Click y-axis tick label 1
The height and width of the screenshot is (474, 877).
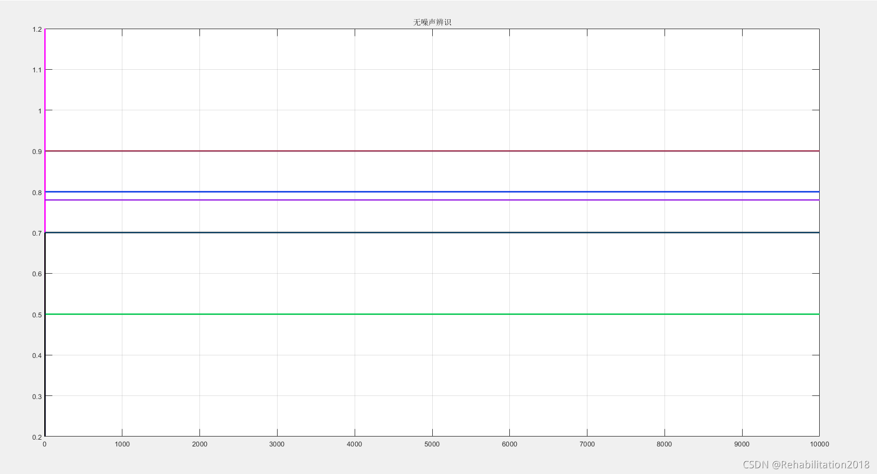40,111
